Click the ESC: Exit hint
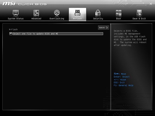Image resolution: width=155 pixels, height=116 pixels. 119,82
